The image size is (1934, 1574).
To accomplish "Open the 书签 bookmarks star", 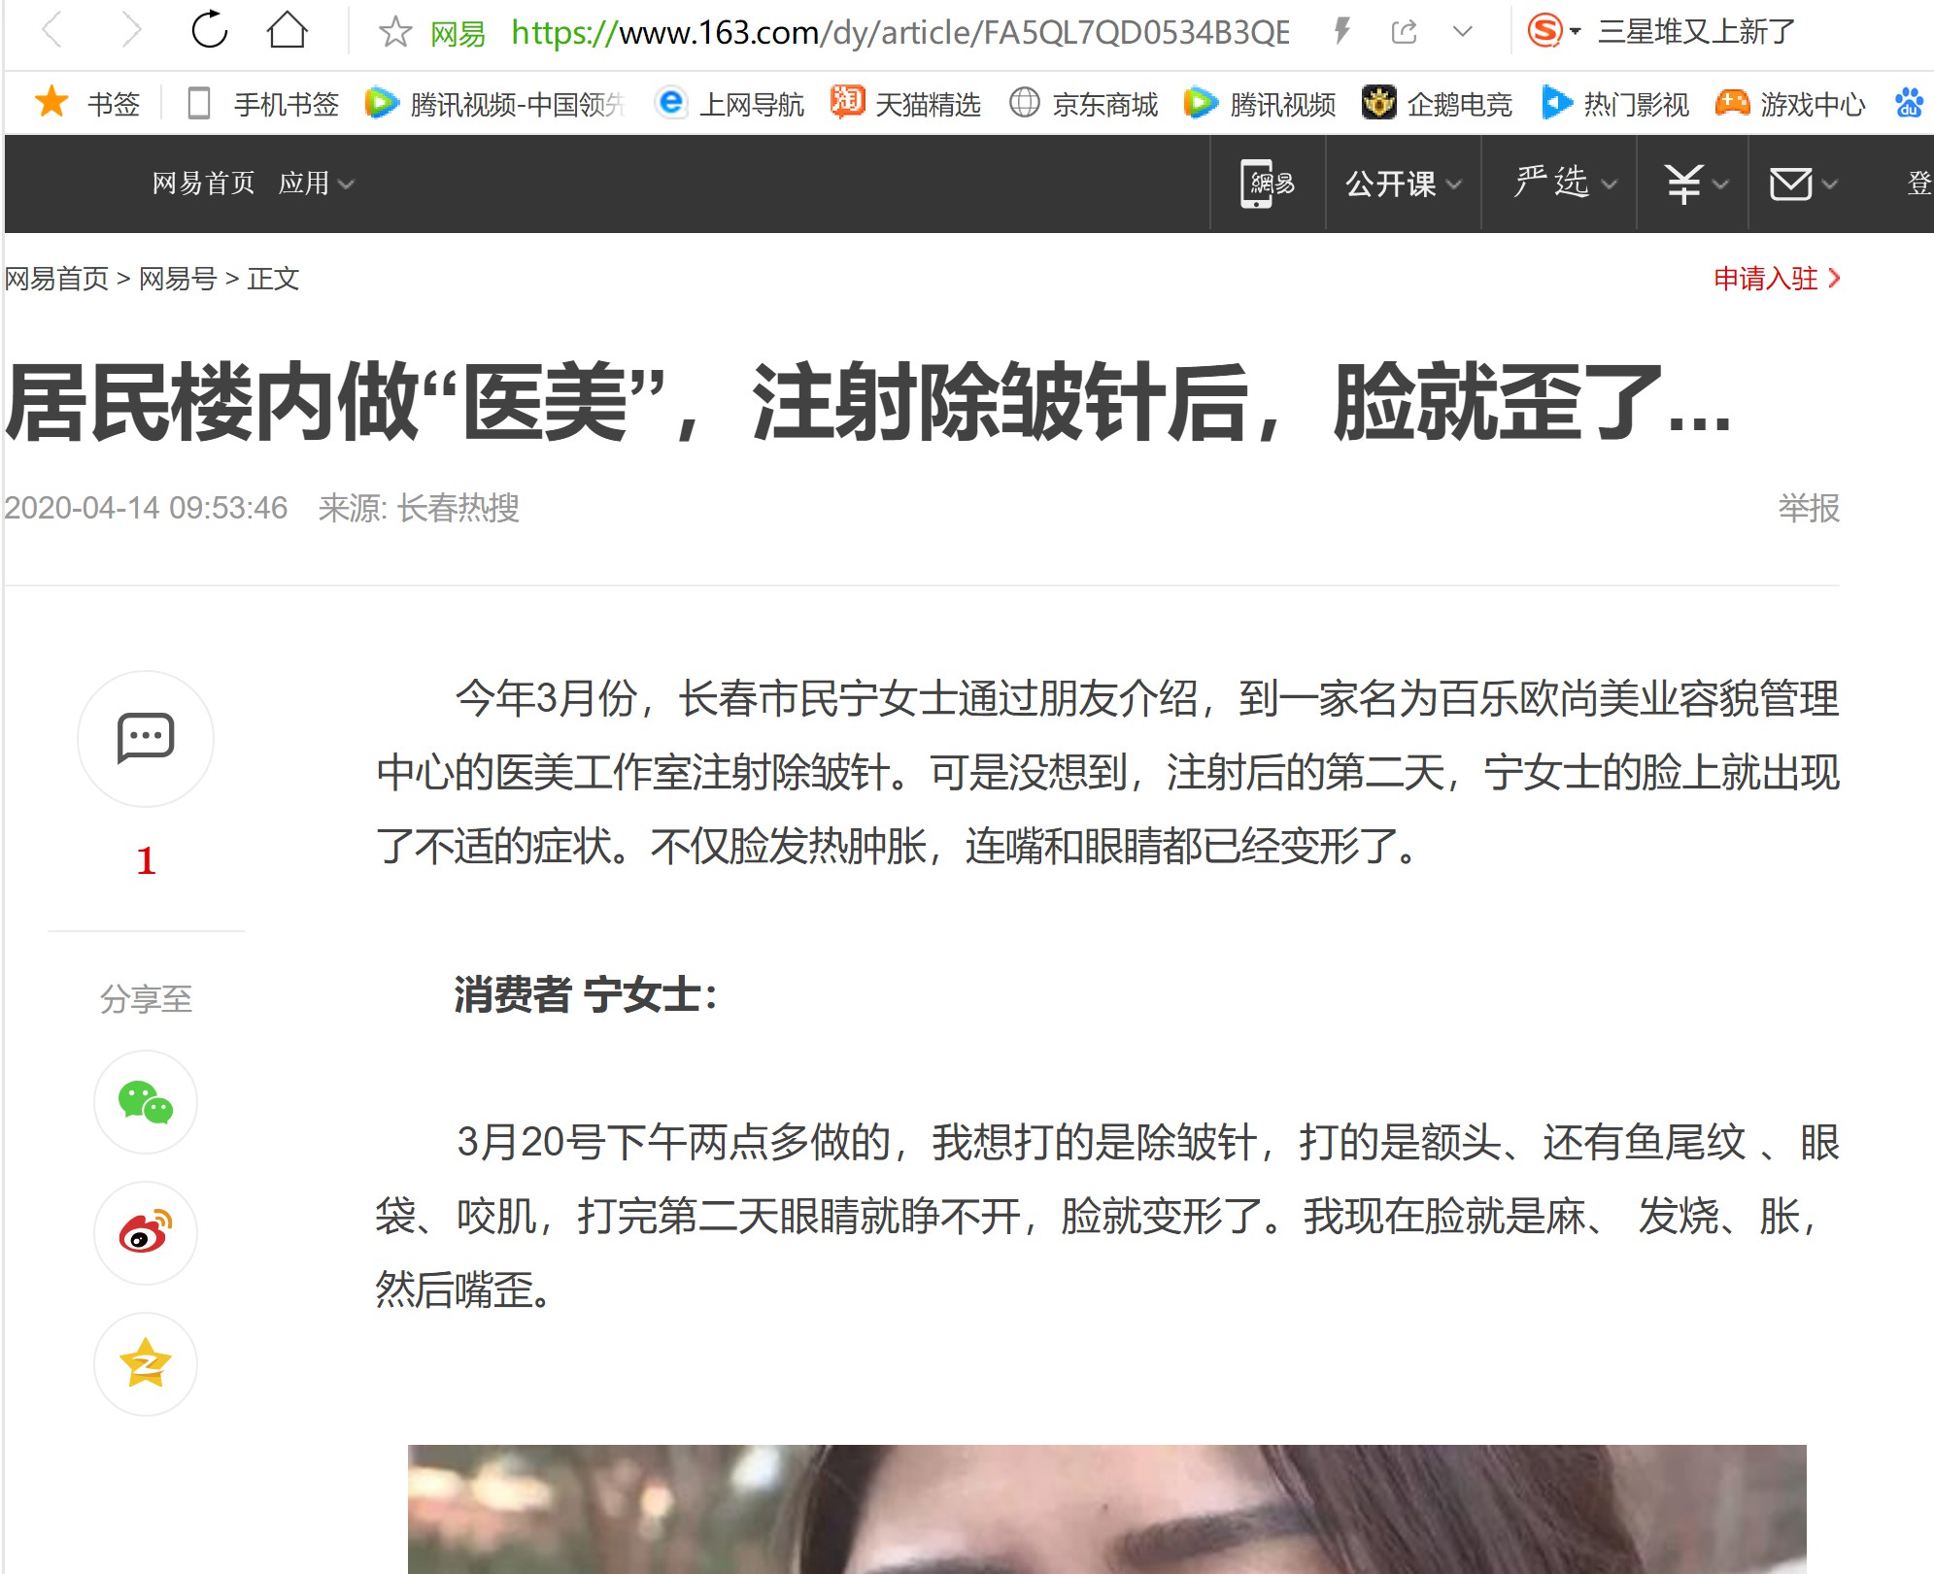I will tap(87, 103).
